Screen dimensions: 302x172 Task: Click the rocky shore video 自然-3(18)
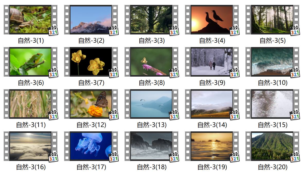tap(151, 146)
